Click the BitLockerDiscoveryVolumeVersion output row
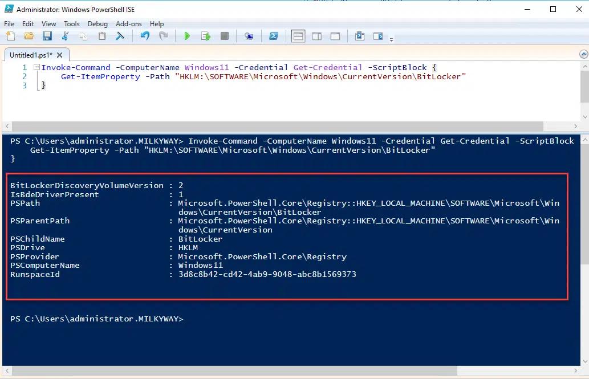Viewport: 589px width, 379px height. pos(96,185)
